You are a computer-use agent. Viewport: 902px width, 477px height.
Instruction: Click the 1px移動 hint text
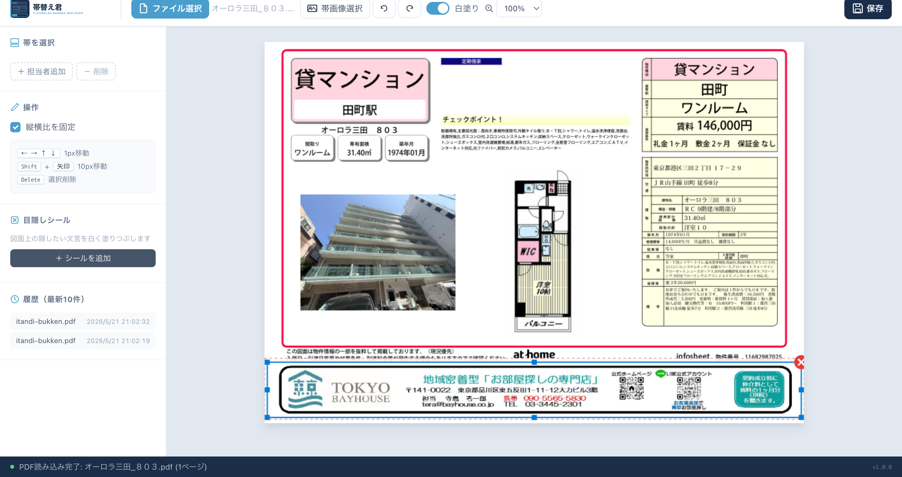click(77, 153)
